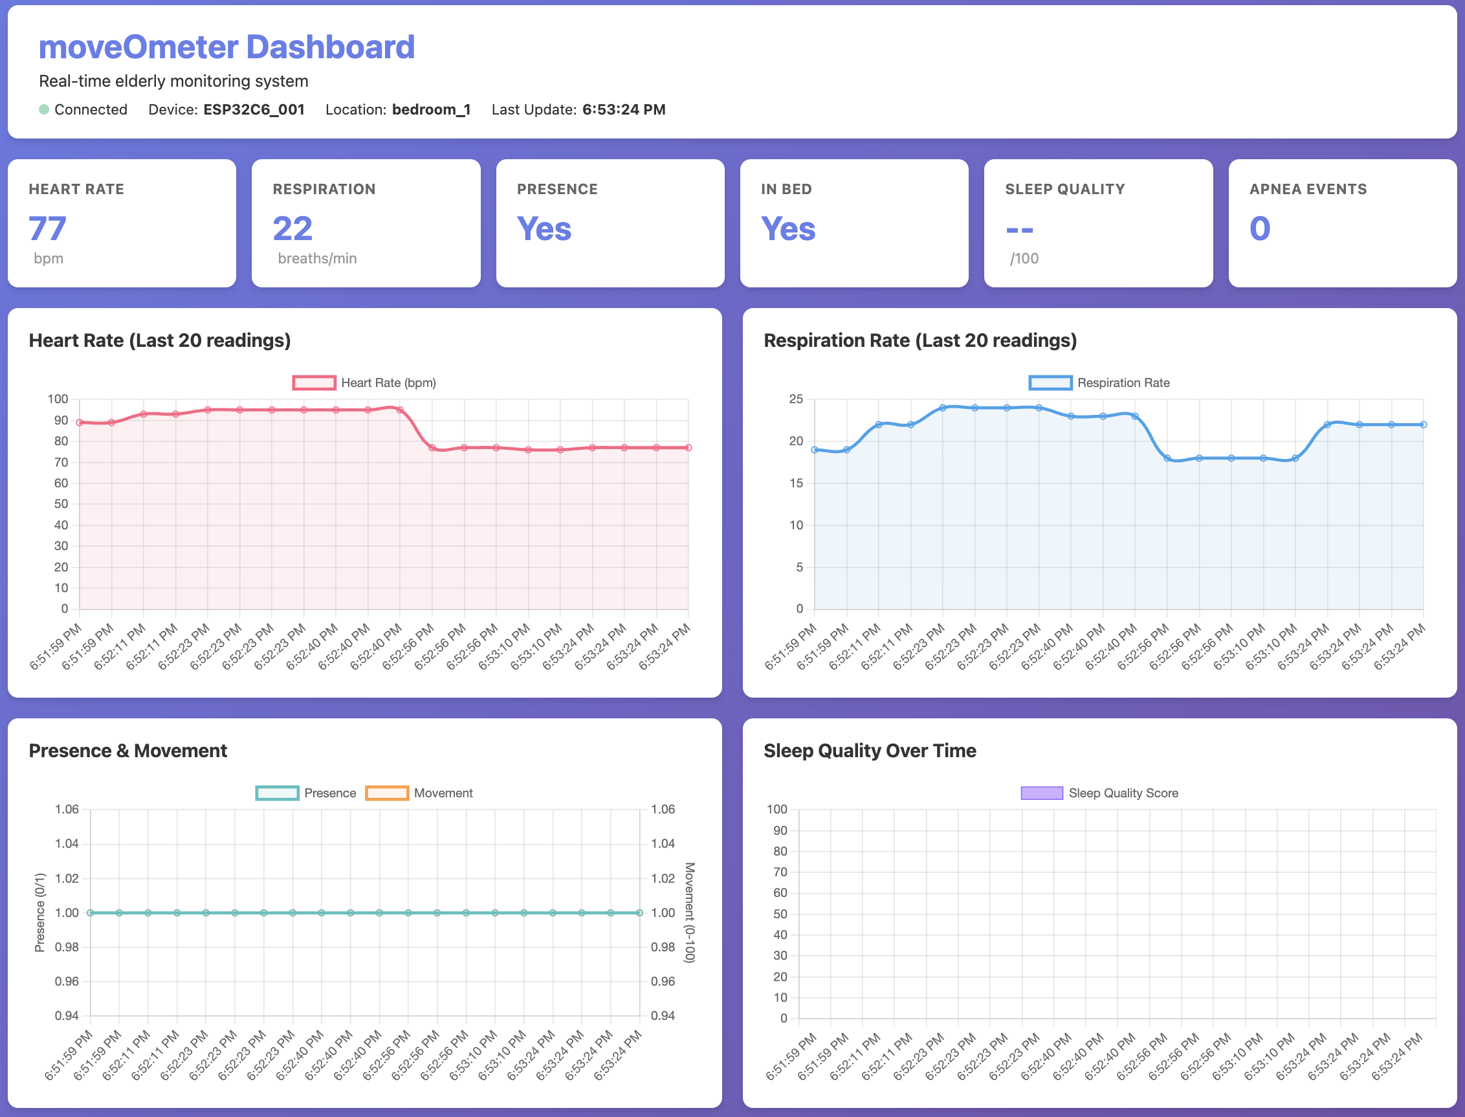Image resolution: width=1465 pixels, height=1117 pixels.
Task: Open the Sleep Quality score card
Action: click(x=1097, y=223)
